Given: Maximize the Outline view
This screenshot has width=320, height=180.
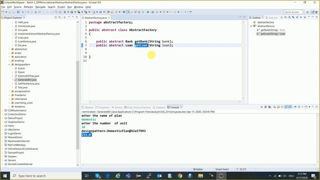Looking at the screenshot, I should click(316, 17).
